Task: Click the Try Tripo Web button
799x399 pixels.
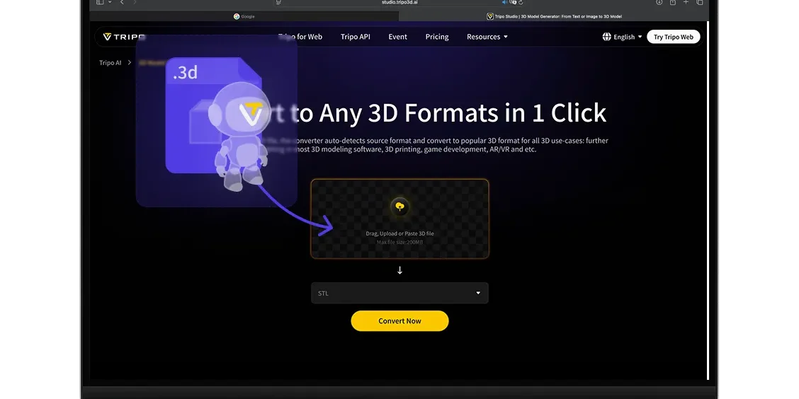Action: [x=673, y=37]
